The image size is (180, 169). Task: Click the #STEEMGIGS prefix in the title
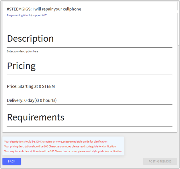(19, 9)
